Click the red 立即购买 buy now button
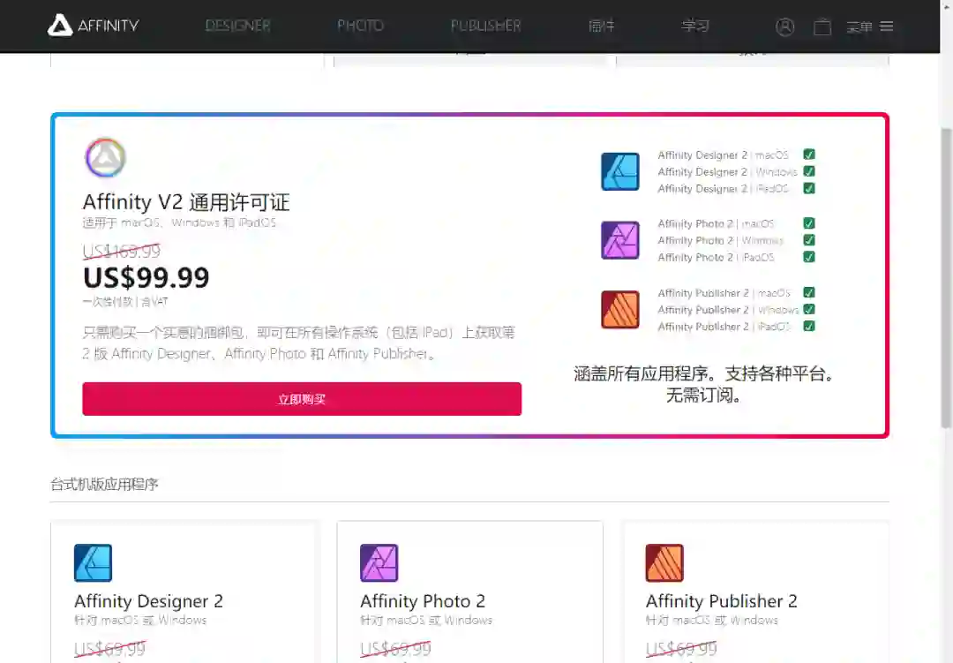 click(x=302, y=399)
